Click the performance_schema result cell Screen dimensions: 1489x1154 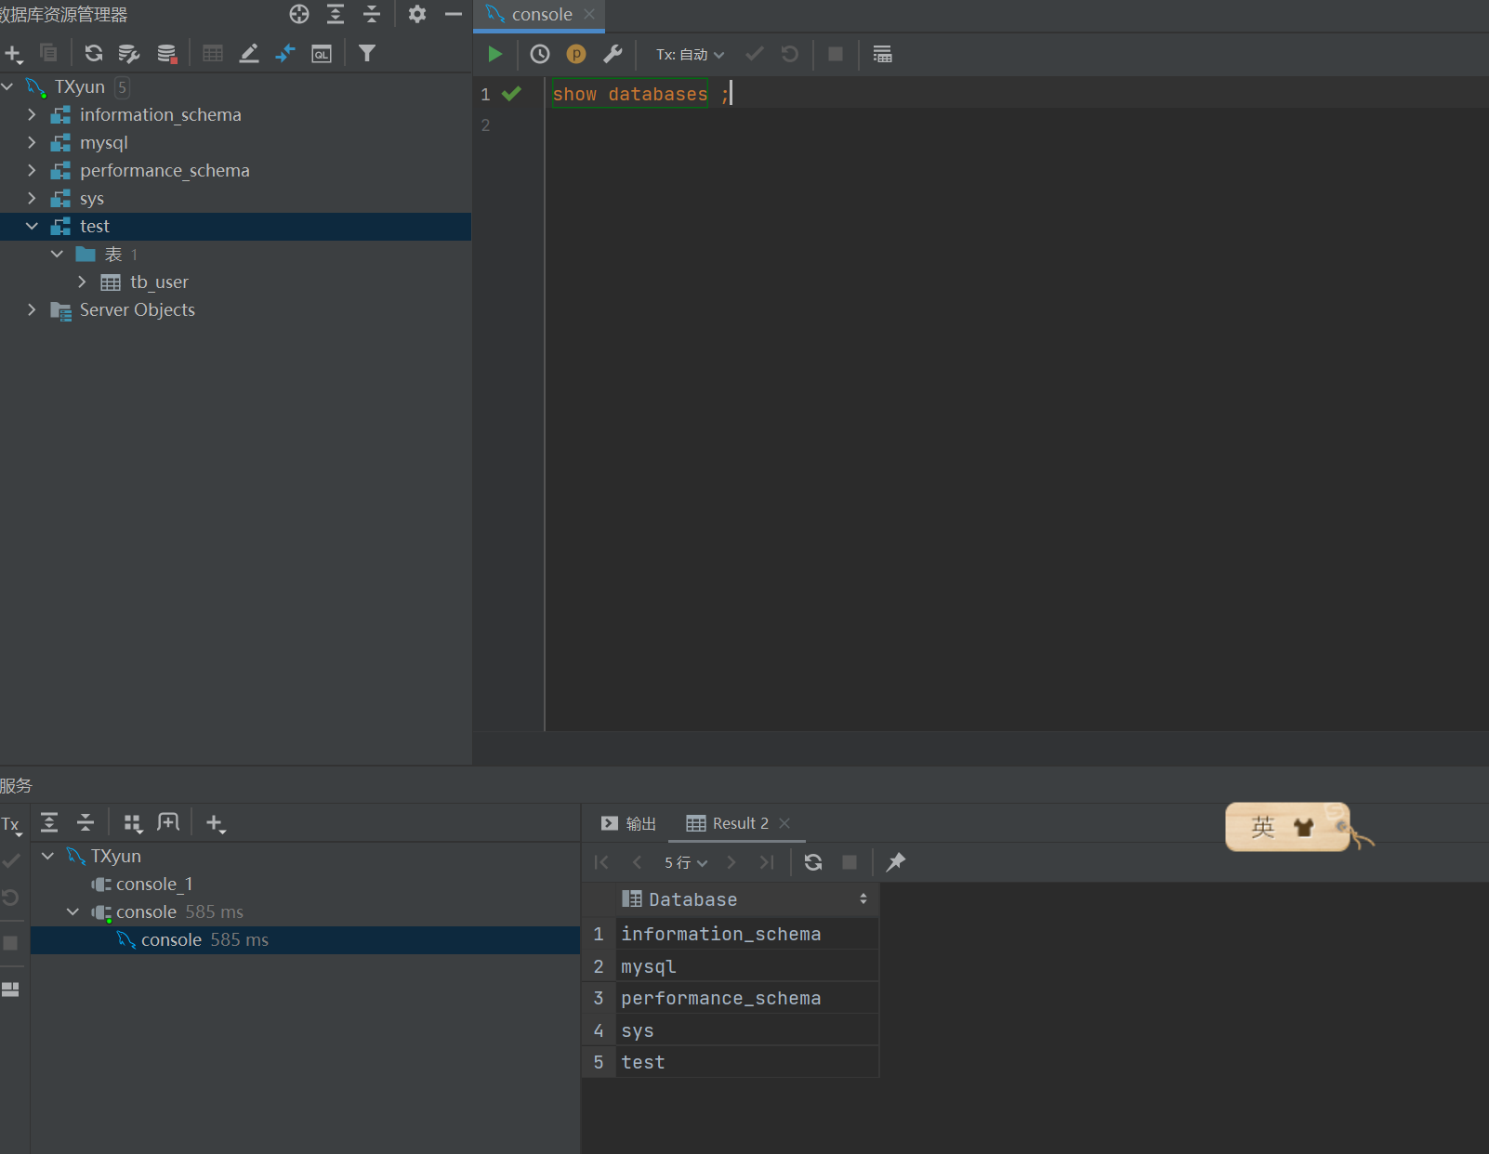721,999
